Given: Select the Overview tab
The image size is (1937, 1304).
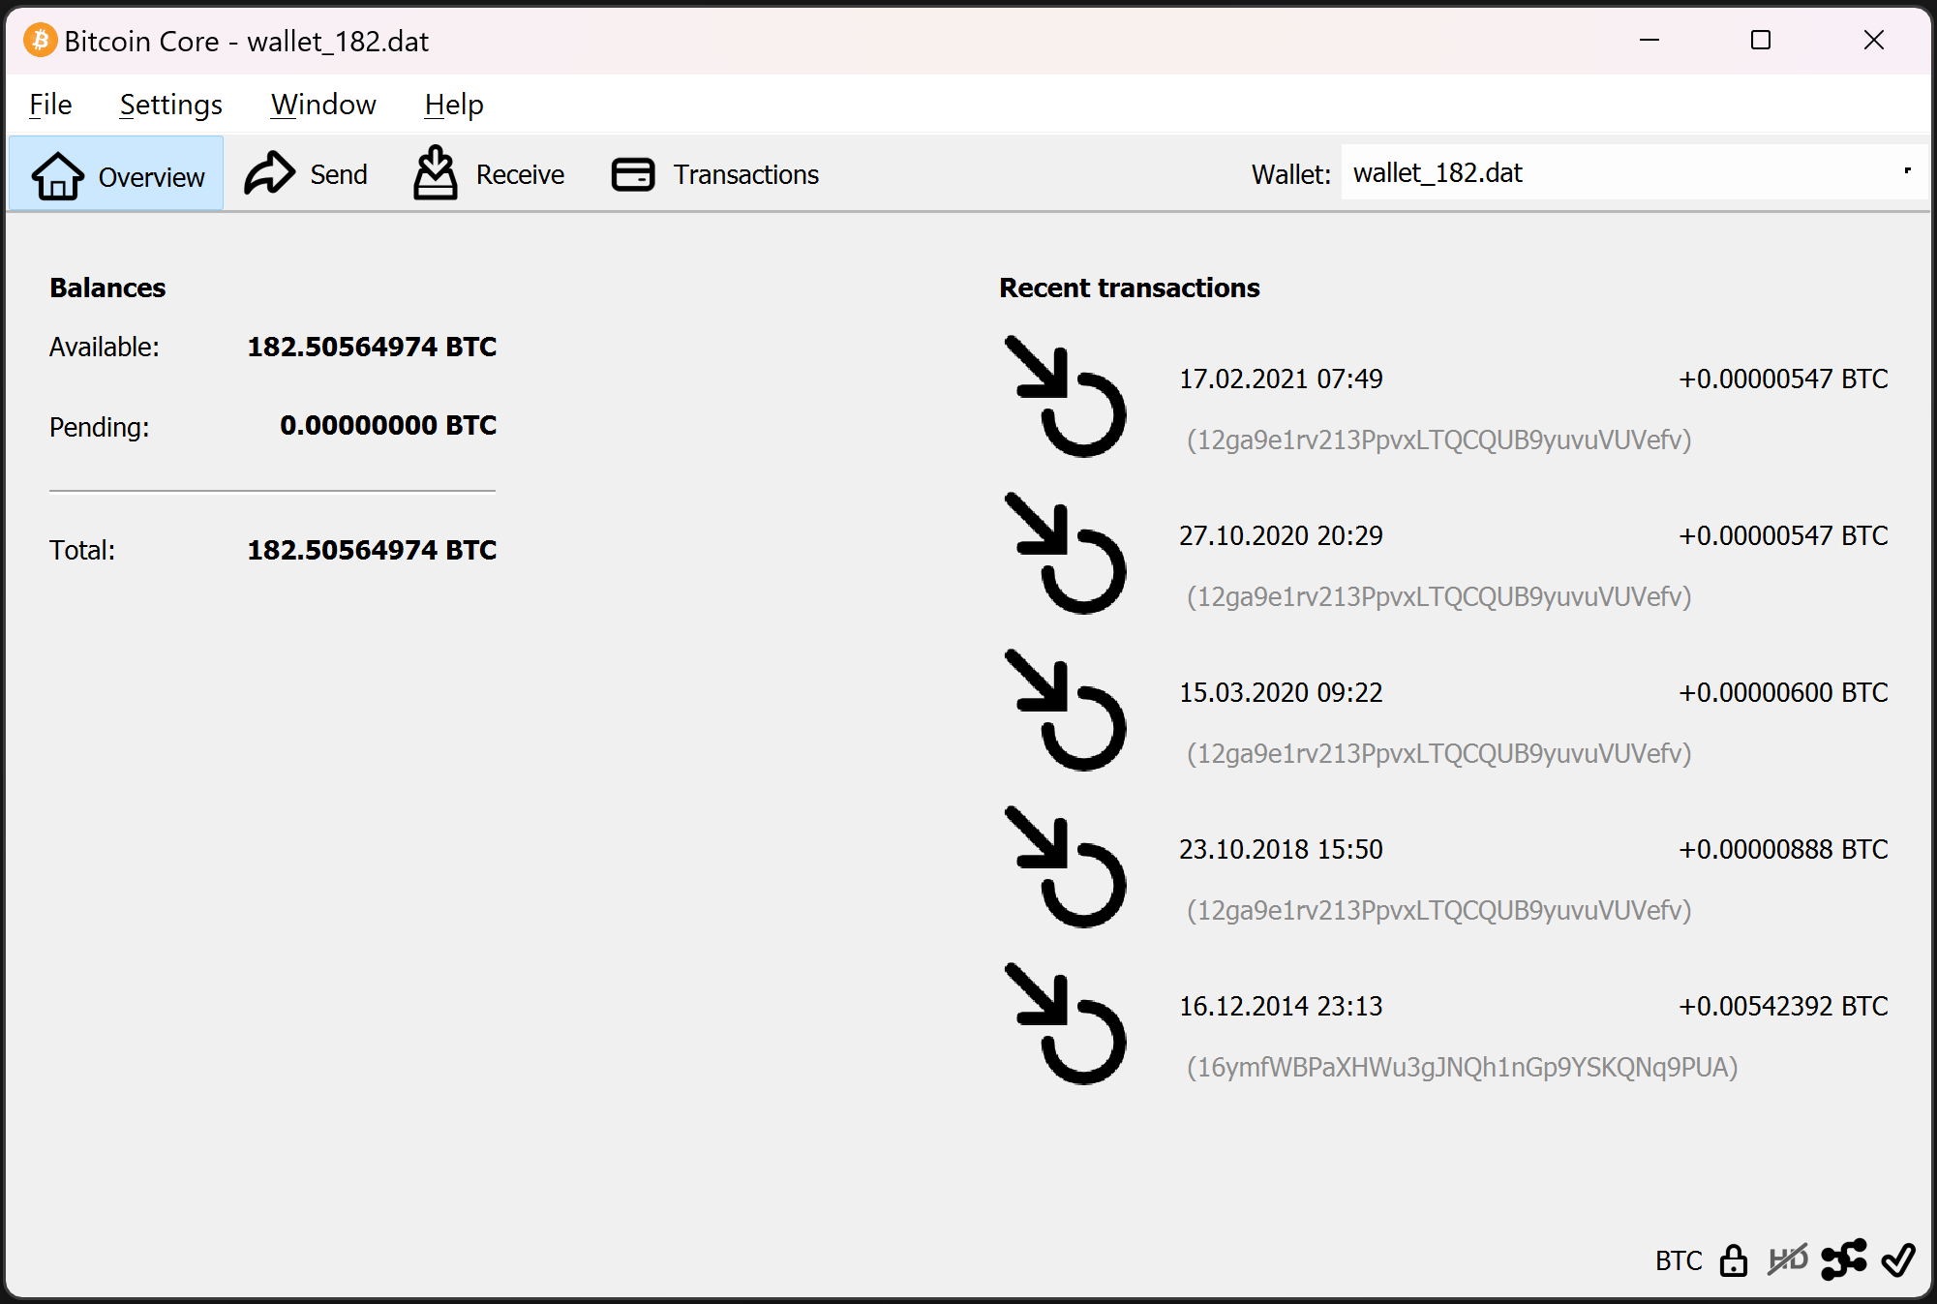Looking at the screenshot, I should click(117, 175).
